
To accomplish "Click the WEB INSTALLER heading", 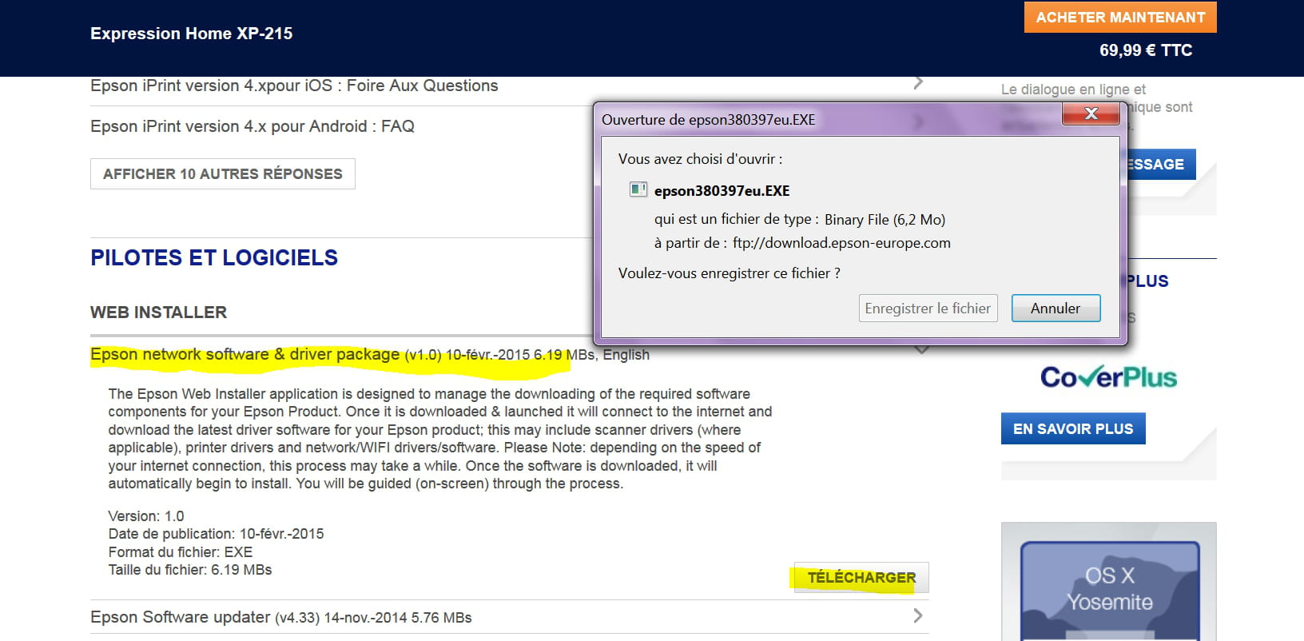I will tap(158, 313).
